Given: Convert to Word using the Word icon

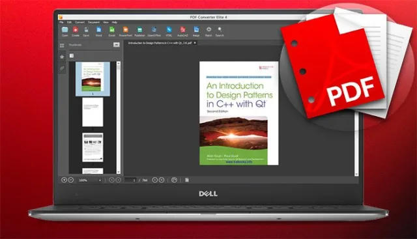Looking at the screenshot, I should coord(98,31).
